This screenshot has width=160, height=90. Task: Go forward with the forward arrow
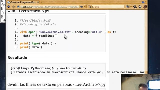(13, 7)
